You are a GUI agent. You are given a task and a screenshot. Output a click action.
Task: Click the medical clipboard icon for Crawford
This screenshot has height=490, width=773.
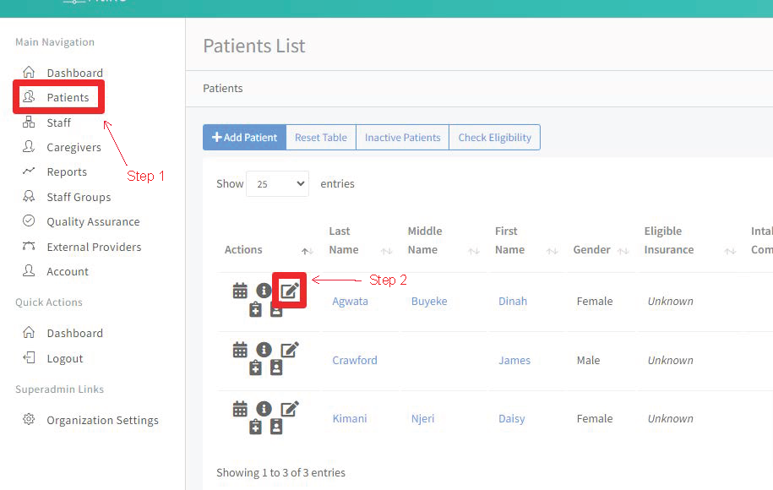pyautogui.click(x=256, y=368)
